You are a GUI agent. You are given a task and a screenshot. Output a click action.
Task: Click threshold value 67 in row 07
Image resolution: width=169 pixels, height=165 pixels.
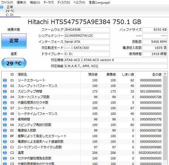132,108
